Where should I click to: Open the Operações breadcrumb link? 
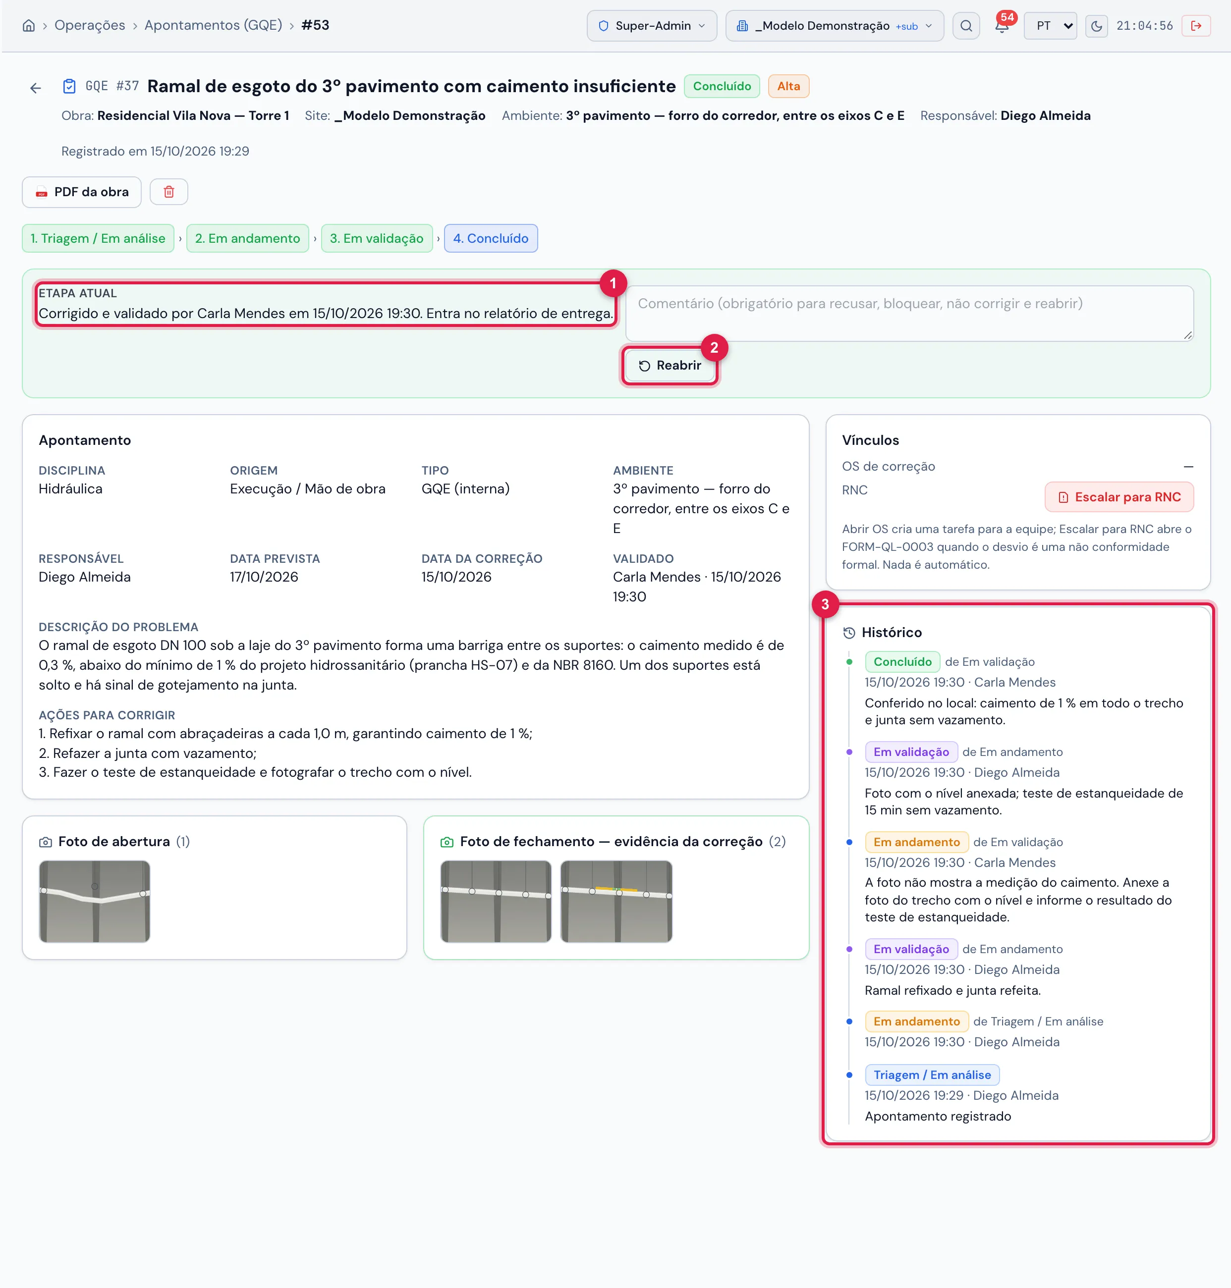90,25
